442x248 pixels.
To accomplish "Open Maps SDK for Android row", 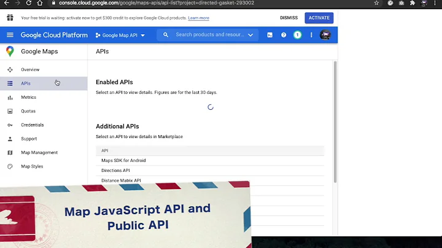I will (210, 160).
